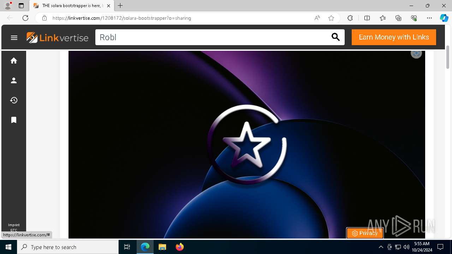Open the notification center

[440, 247]
